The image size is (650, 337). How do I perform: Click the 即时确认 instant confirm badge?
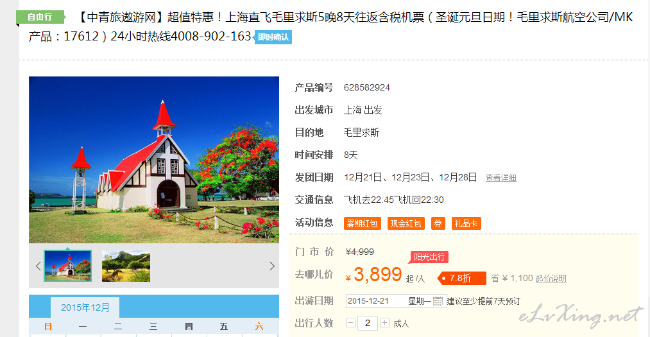point(273,37)
